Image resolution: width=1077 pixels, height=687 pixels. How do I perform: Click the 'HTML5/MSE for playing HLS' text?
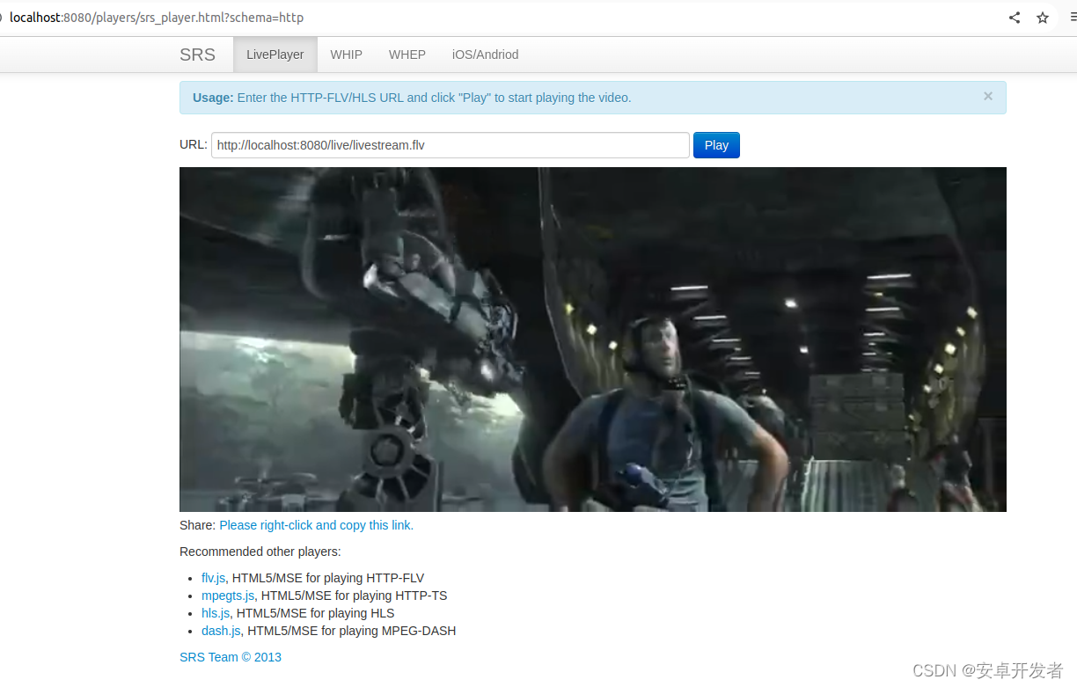tap(316, 613)
